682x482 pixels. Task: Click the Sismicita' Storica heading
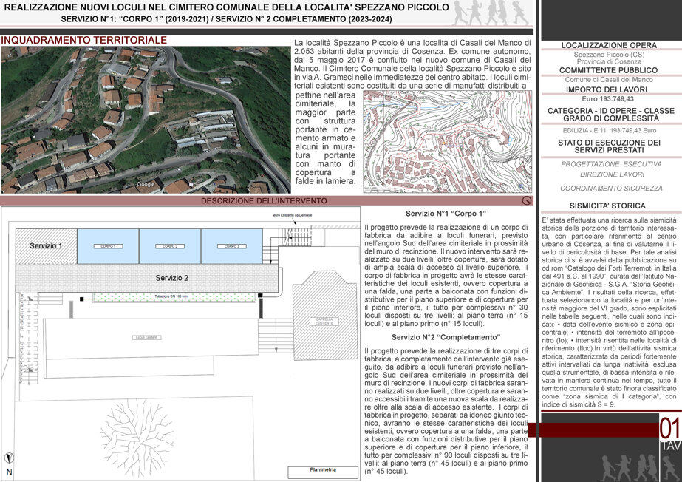coord(607,206)
